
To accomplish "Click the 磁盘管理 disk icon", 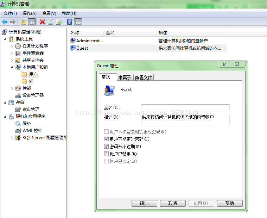I will tap(18, 110).
